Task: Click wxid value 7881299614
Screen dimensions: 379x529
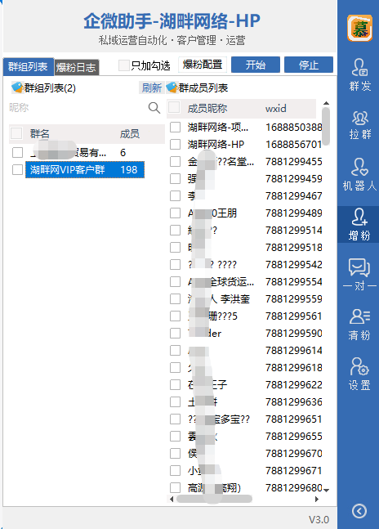Action: pyautogui.click(x=294, y=351)
